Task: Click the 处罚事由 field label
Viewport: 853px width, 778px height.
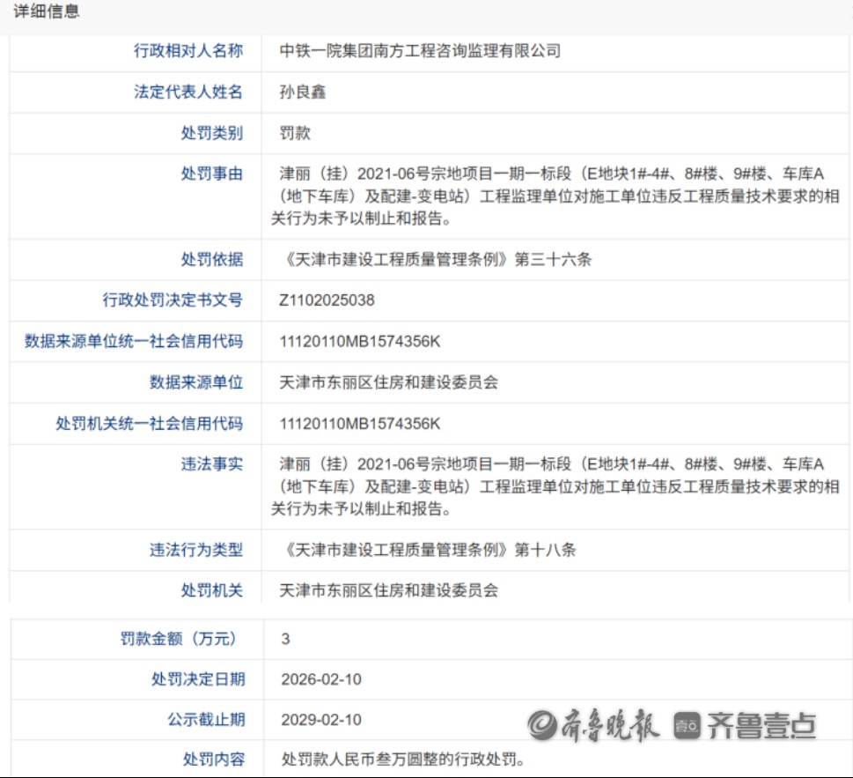Action: [x=217, y=174]
